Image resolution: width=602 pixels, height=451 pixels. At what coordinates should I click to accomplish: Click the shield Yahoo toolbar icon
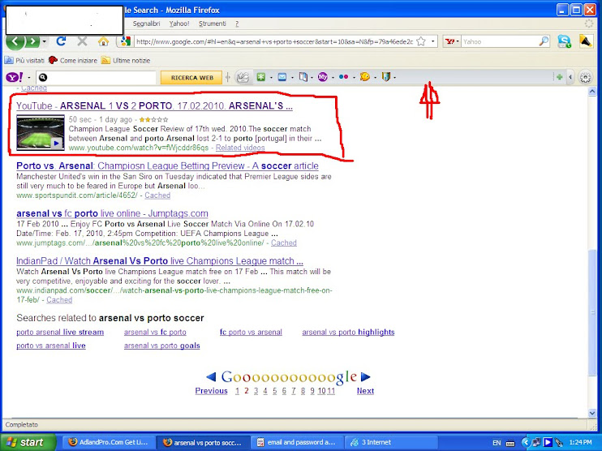tap(386, 77)
